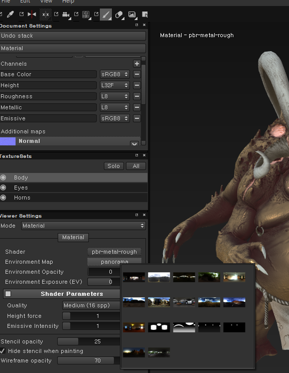Screen dimensions: 289x373
Task: Open the View menu
Action: coord(46,2)
